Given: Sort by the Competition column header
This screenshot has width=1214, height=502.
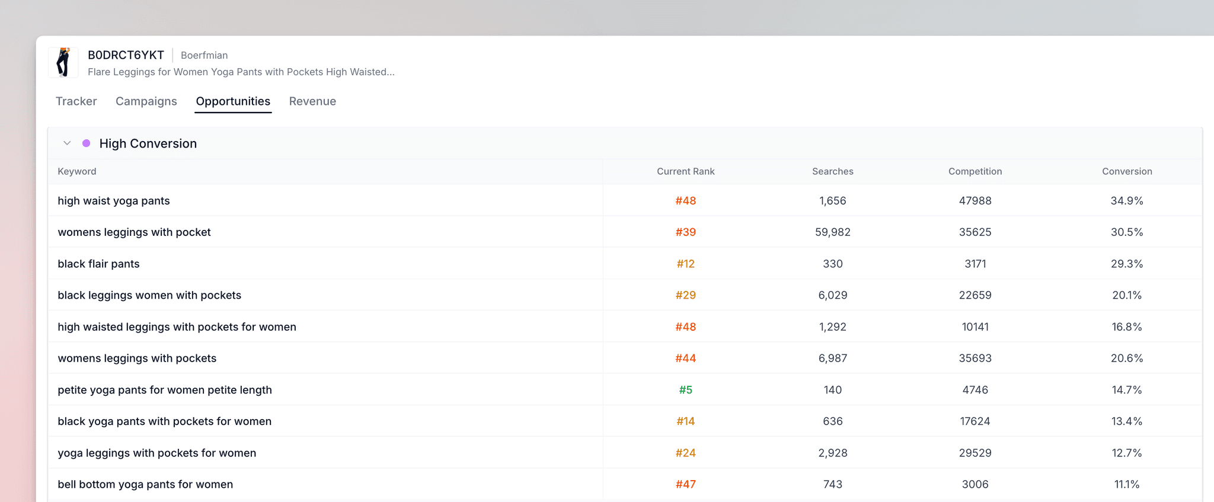Looking at the screenshot, I should (x=975, y=171).
